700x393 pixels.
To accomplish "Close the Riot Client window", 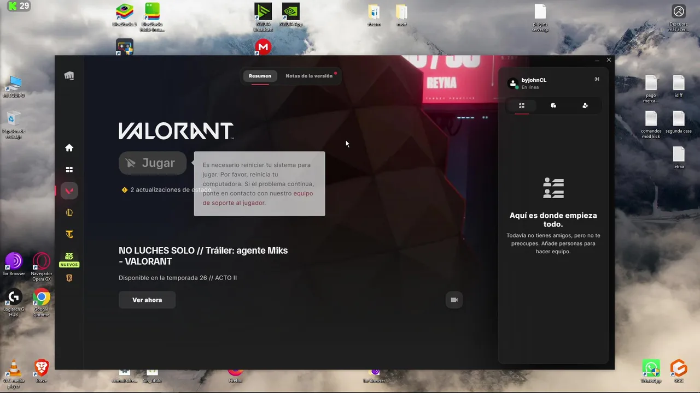I will point(609,60).
